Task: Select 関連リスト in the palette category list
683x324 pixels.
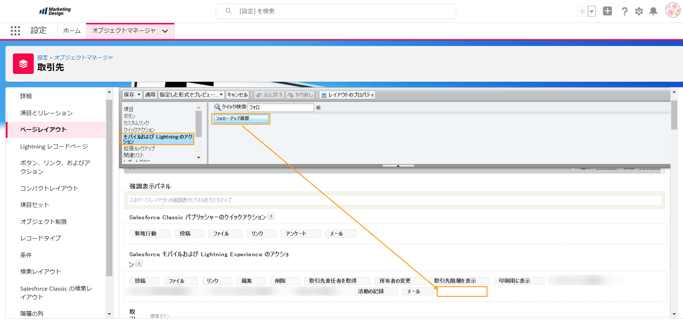Action: click(134, 155)
